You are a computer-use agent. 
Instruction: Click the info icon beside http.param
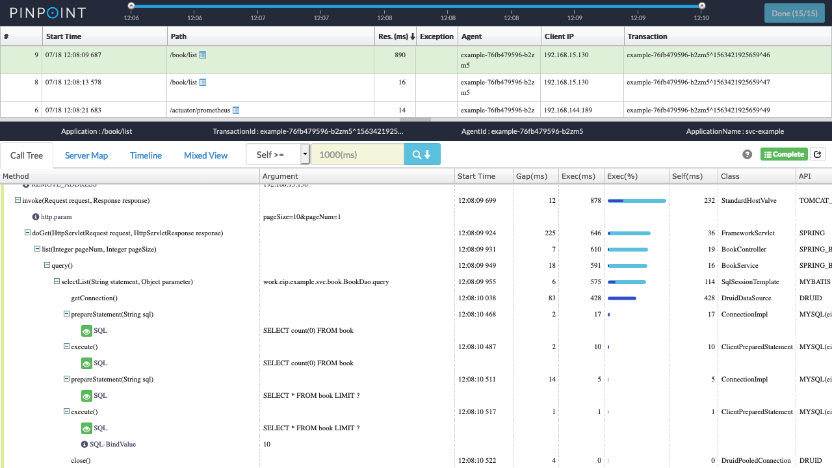36,217
